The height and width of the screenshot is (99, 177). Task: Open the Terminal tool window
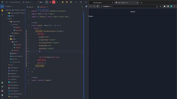point(2,91)
